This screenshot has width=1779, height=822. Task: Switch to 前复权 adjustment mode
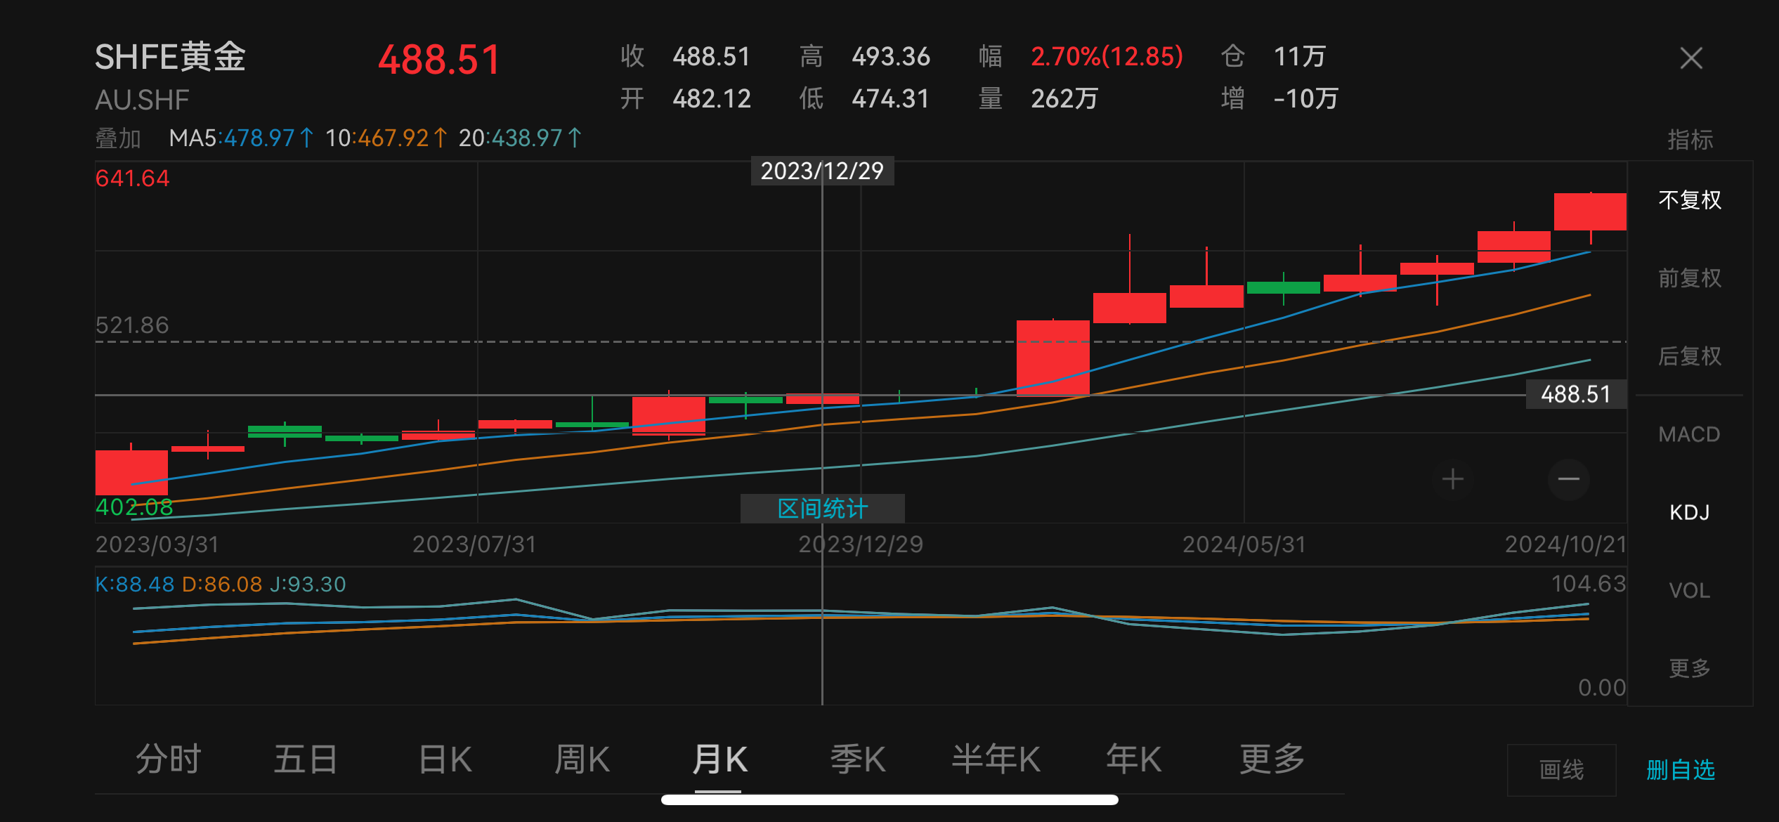click(x=1689, y=278)
